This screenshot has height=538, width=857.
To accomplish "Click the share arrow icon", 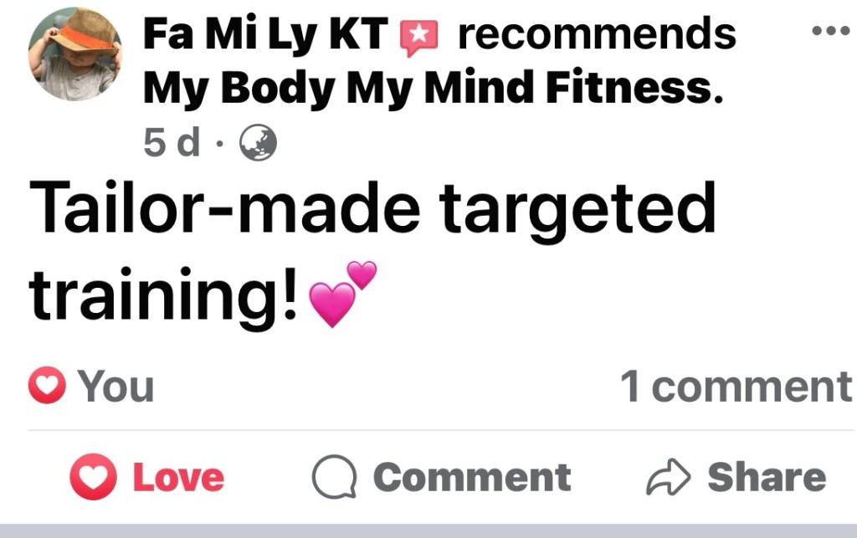I will pyautogui.click(x=669, y=477).
